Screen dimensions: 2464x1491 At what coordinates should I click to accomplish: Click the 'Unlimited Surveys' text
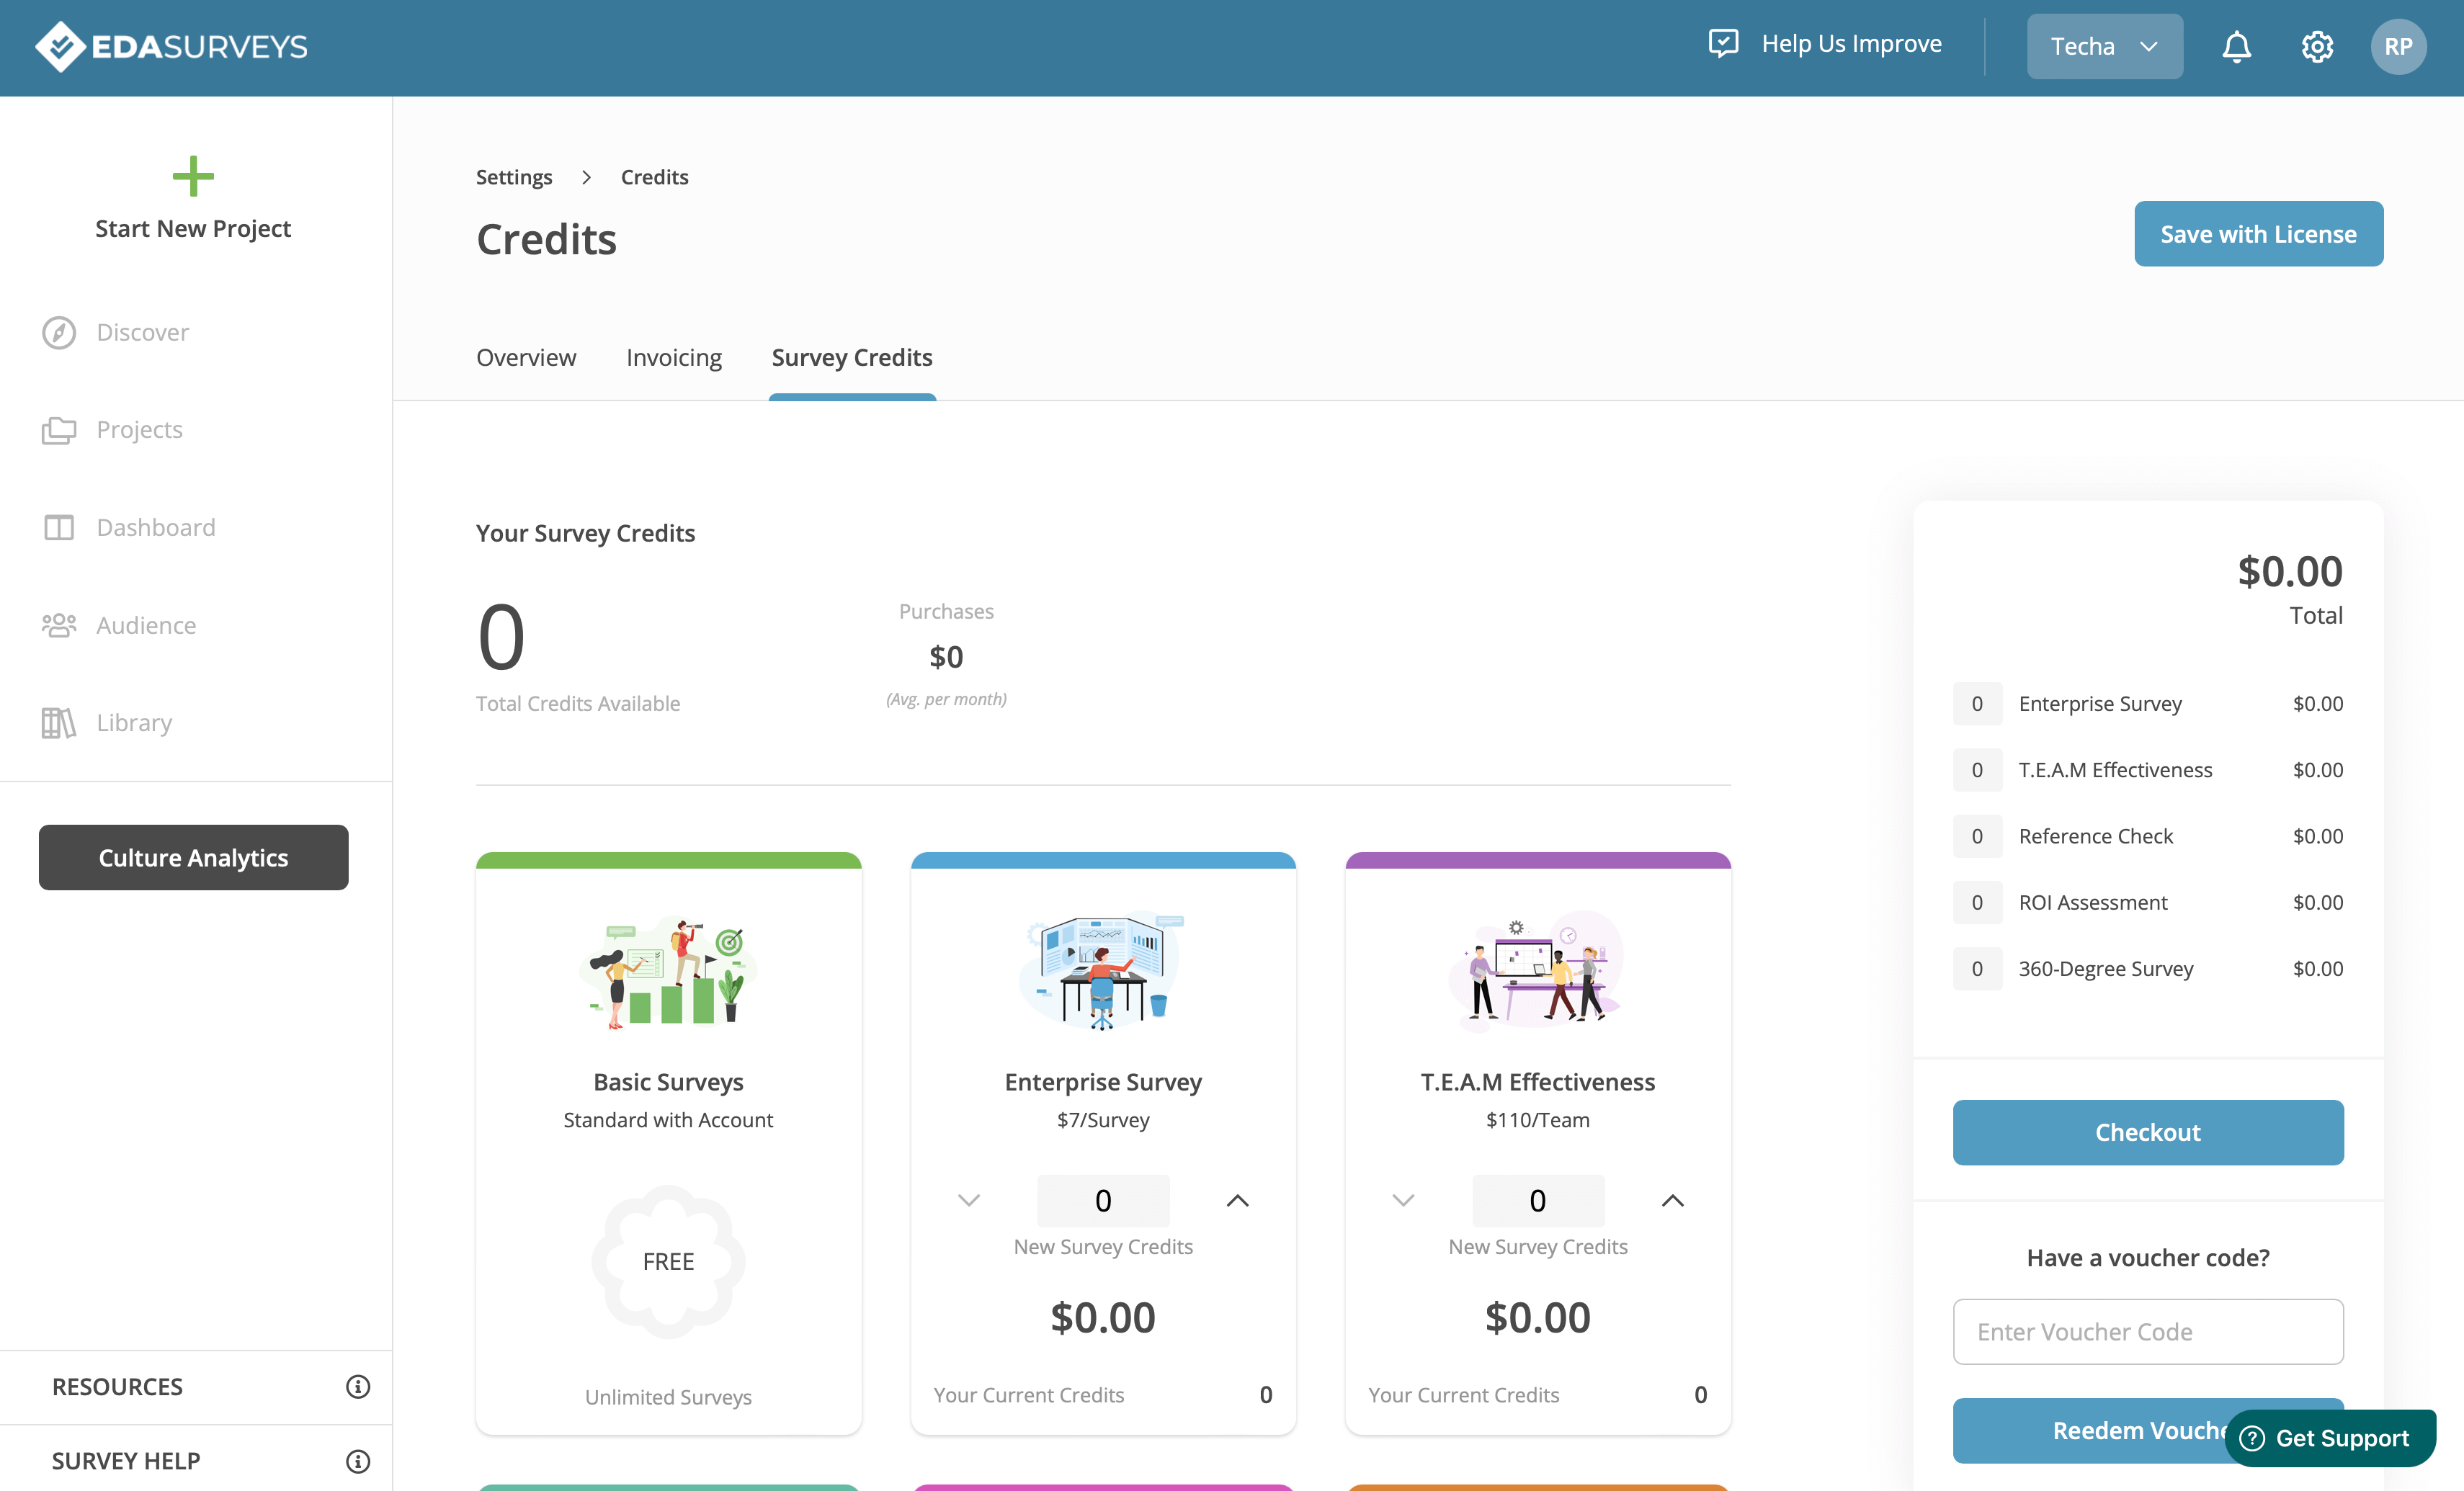(668, 1397)
